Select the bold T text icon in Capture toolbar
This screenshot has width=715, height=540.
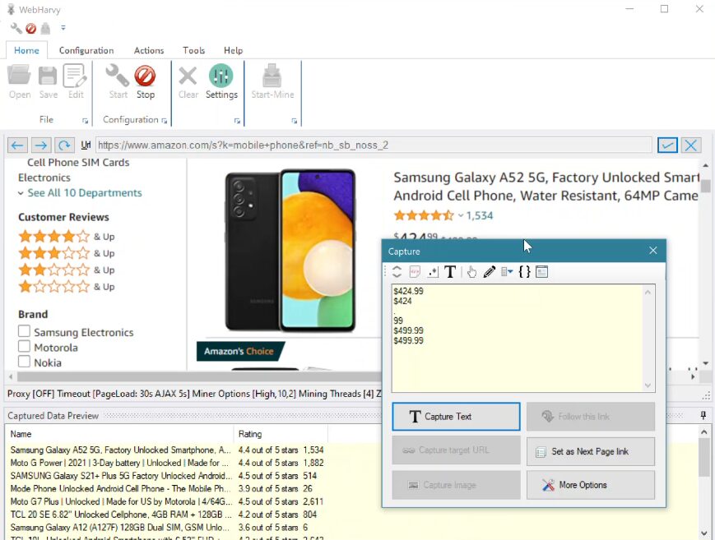click(x=450, y=272)
